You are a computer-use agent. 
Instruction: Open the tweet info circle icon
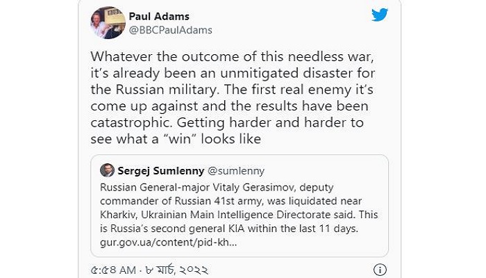click(380, 270)
